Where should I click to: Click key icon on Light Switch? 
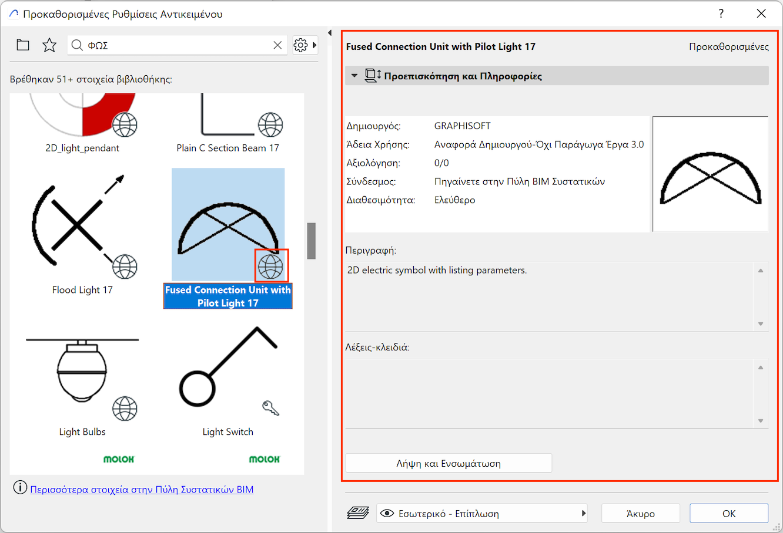point(270,408)
